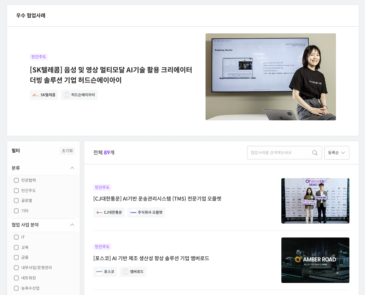Click the CJ대한통운 company tag
This screenshot has width=365, height=295.
(x=109, y=212)
